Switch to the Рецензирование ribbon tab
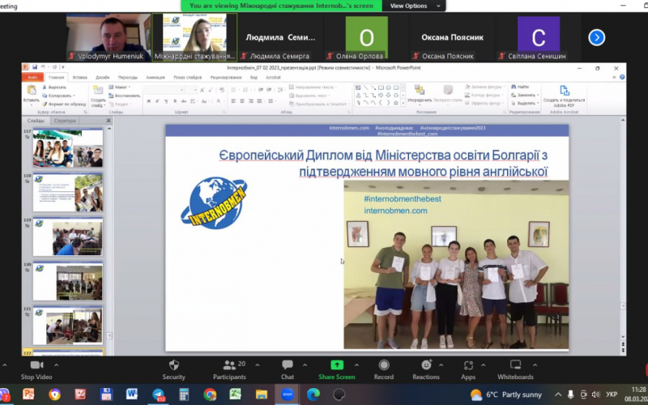The image size is (648, 405). [x=226, y=77]
